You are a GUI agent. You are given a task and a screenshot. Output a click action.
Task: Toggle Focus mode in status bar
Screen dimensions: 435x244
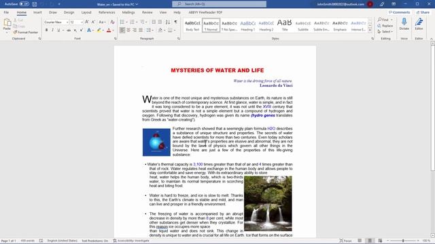point(345,241)
